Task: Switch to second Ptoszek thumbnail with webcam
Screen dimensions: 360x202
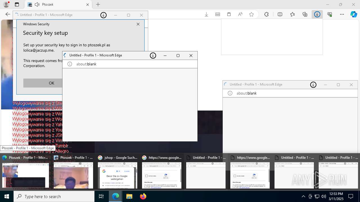Action: click(x=73, y=172)
